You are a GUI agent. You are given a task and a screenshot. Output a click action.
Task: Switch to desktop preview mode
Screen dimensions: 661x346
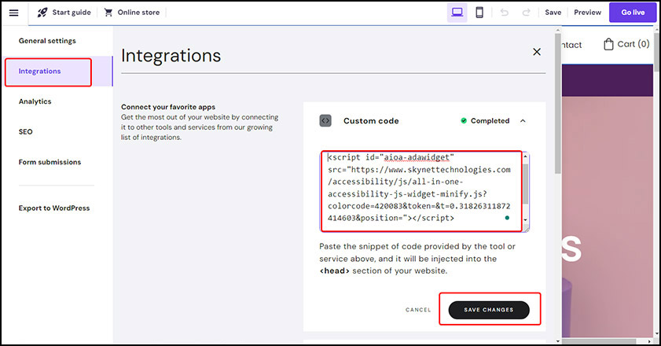pyautogui.click(x=457, y=13)
